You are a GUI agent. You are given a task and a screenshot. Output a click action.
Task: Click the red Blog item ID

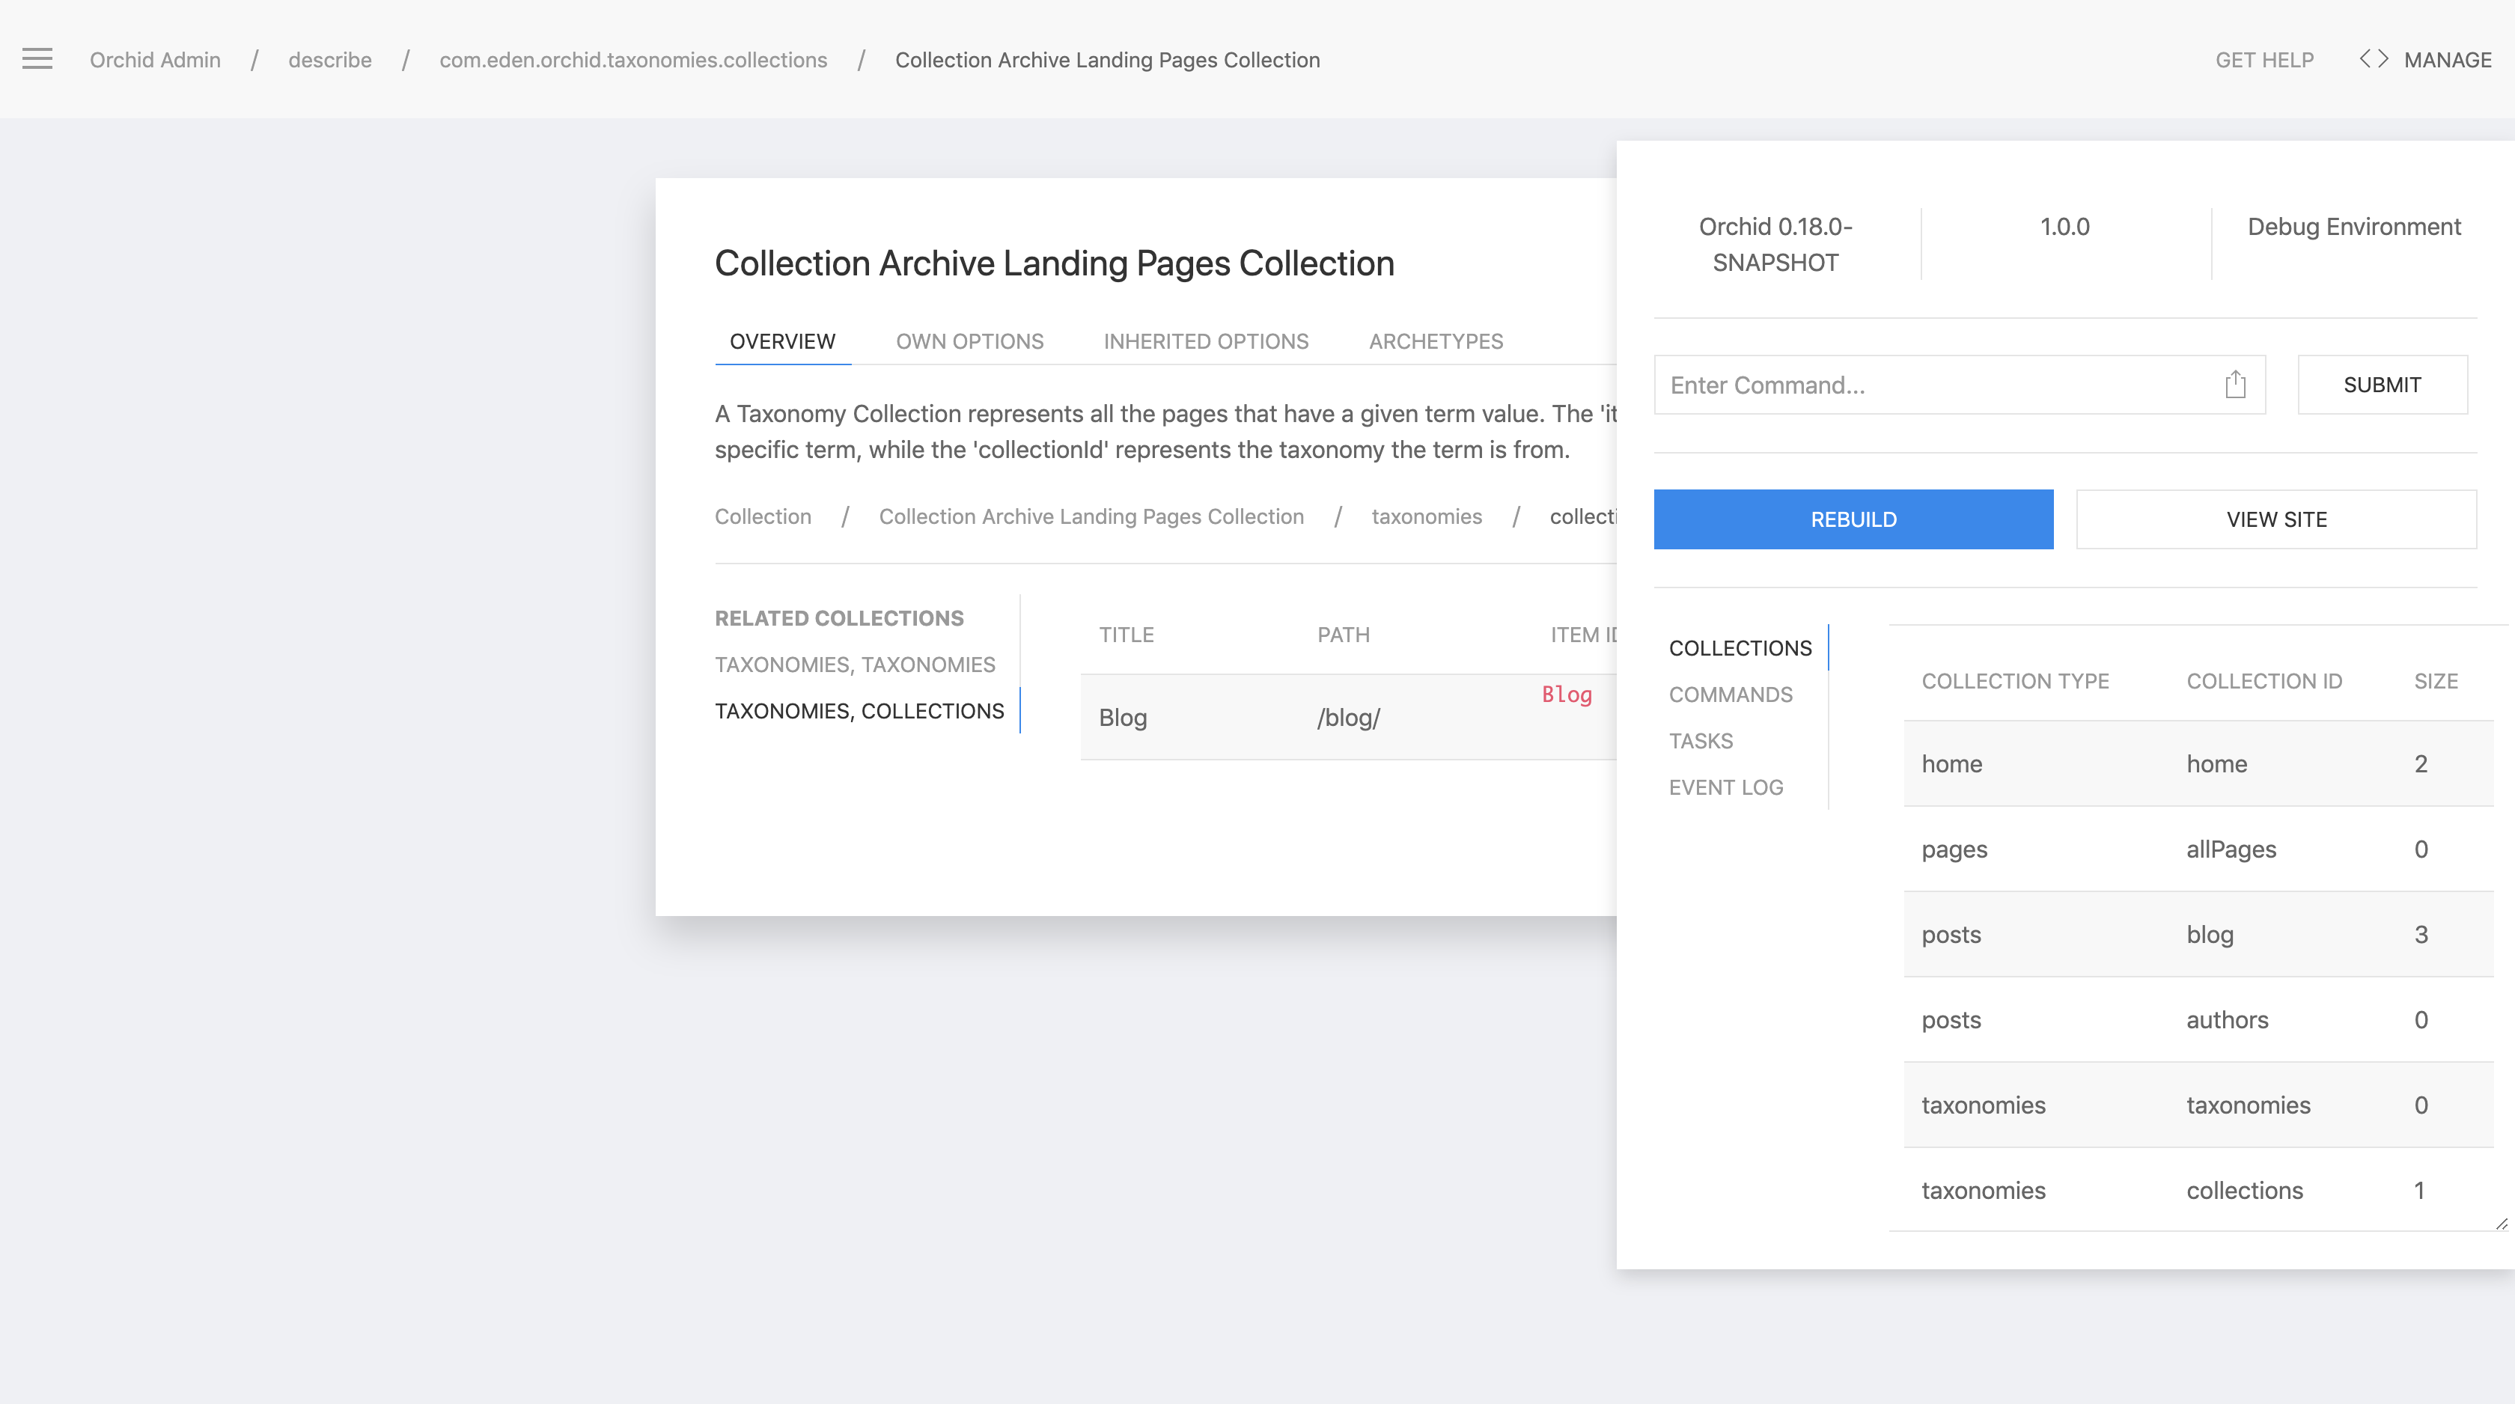pos(1567,695)
